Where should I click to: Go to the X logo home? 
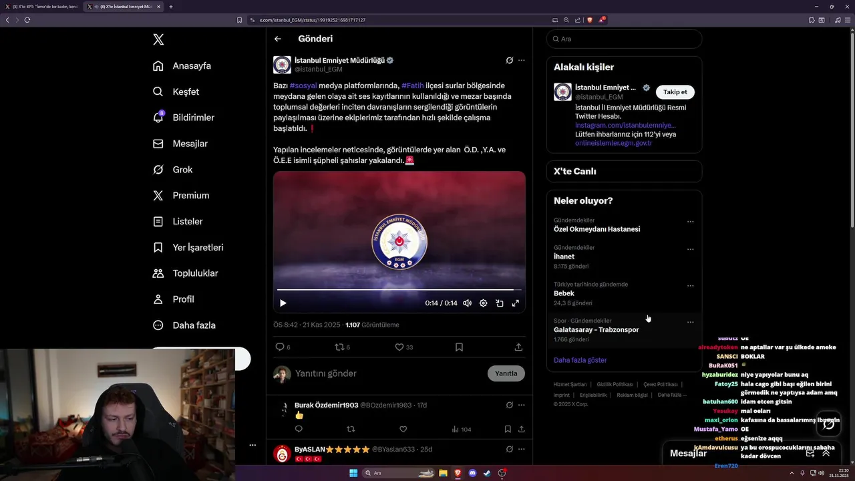(158, 39)
